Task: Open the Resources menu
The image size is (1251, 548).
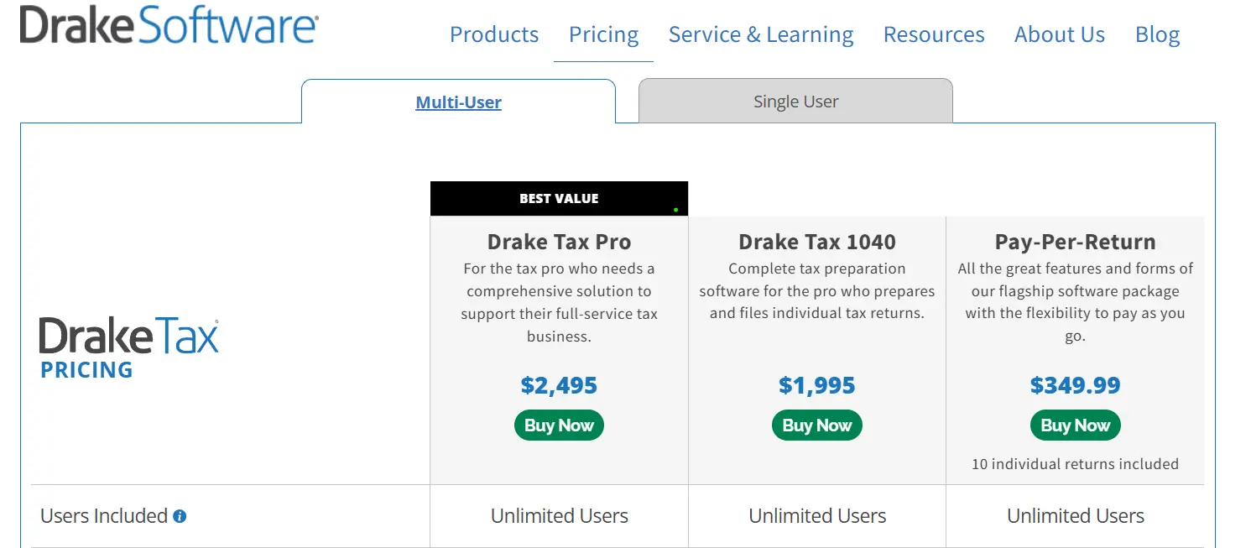Action: click(934, 34)
